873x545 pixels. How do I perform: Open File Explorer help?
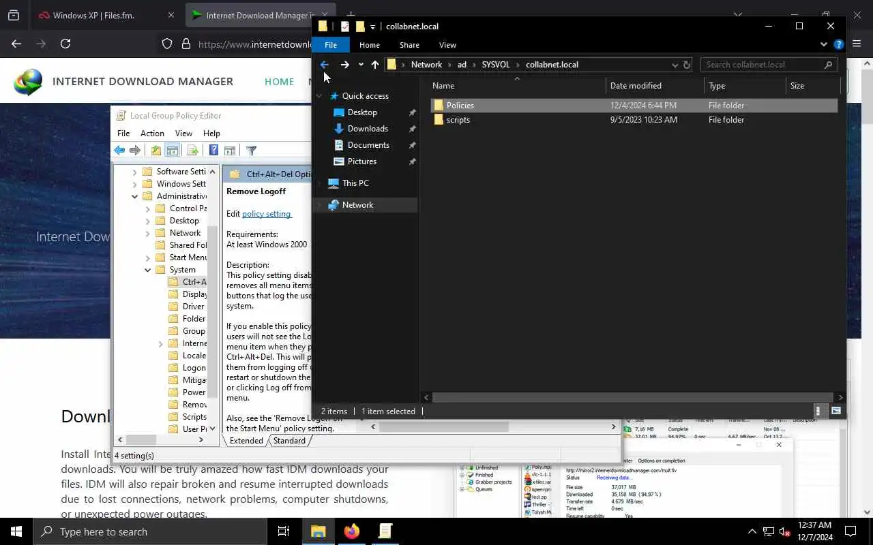839,45
